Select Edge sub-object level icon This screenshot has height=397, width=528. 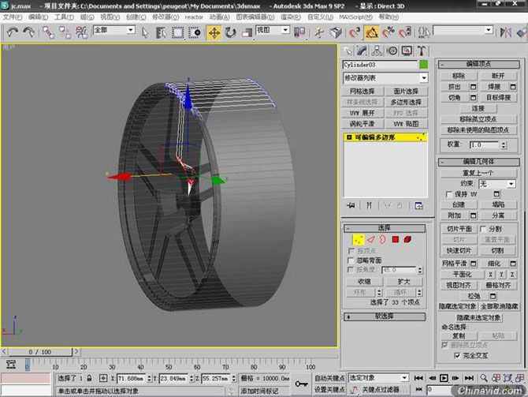[370, 240]
